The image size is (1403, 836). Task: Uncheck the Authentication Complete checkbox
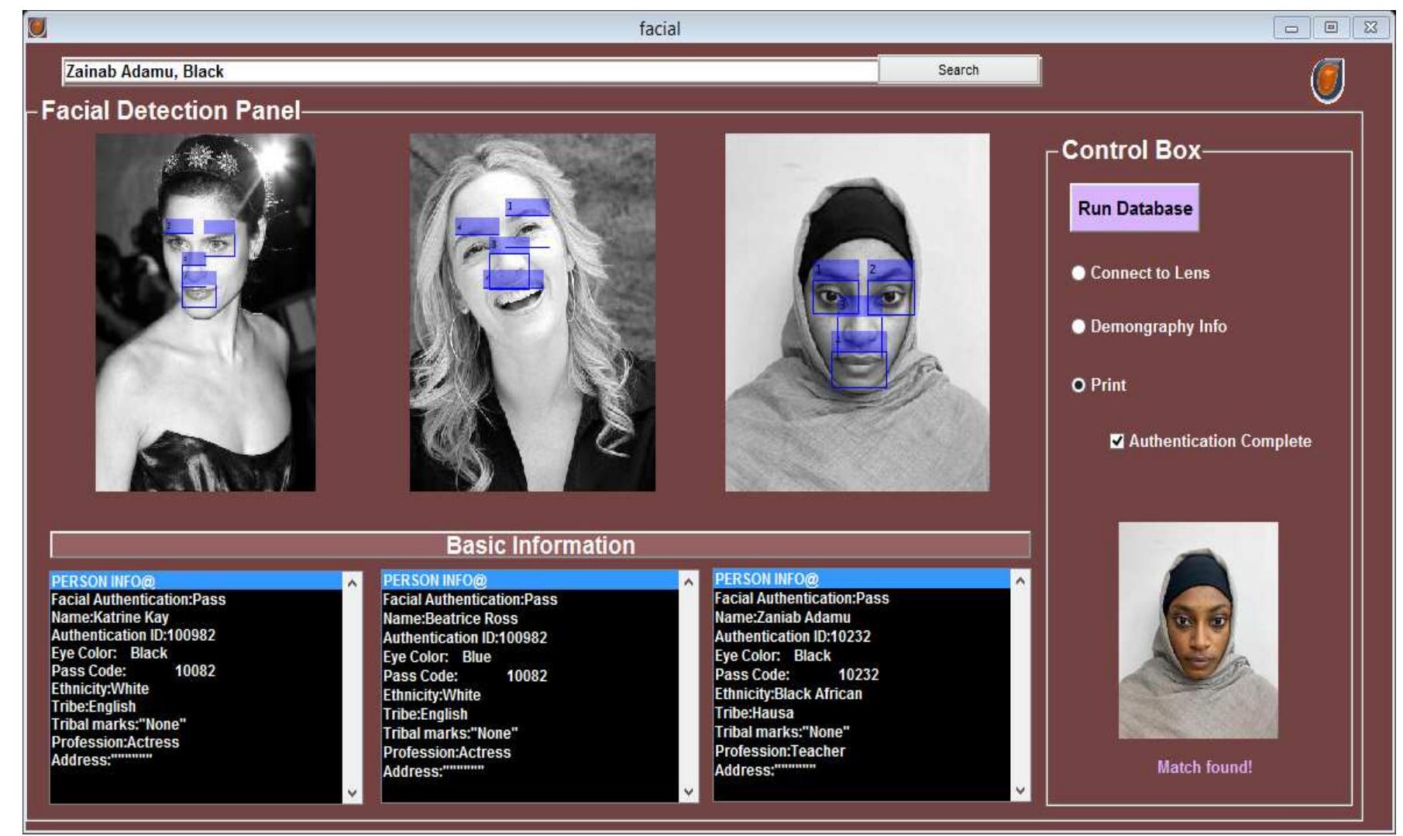[x=1116, y=442]
